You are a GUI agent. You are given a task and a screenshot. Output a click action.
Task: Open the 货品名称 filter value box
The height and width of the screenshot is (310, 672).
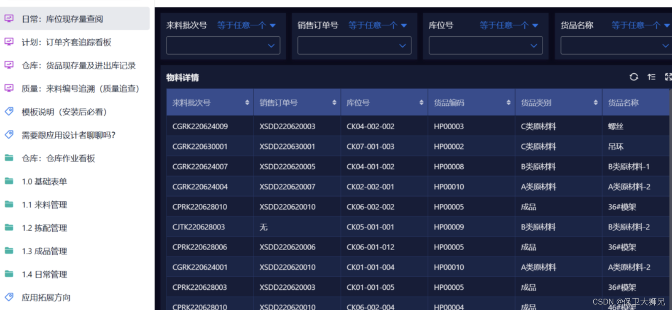pos(616,45)
